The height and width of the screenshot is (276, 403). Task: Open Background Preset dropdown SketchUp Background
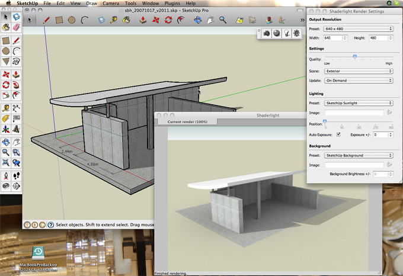point(359,155)
